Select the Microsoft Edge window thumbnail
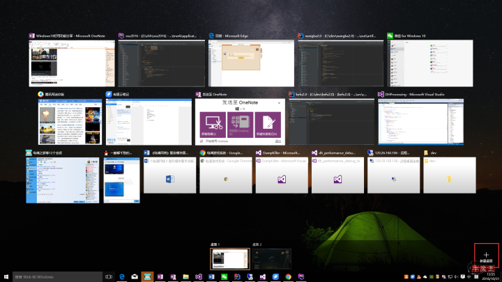The width and height of the screenshot is (502, 282). point(251,63)
